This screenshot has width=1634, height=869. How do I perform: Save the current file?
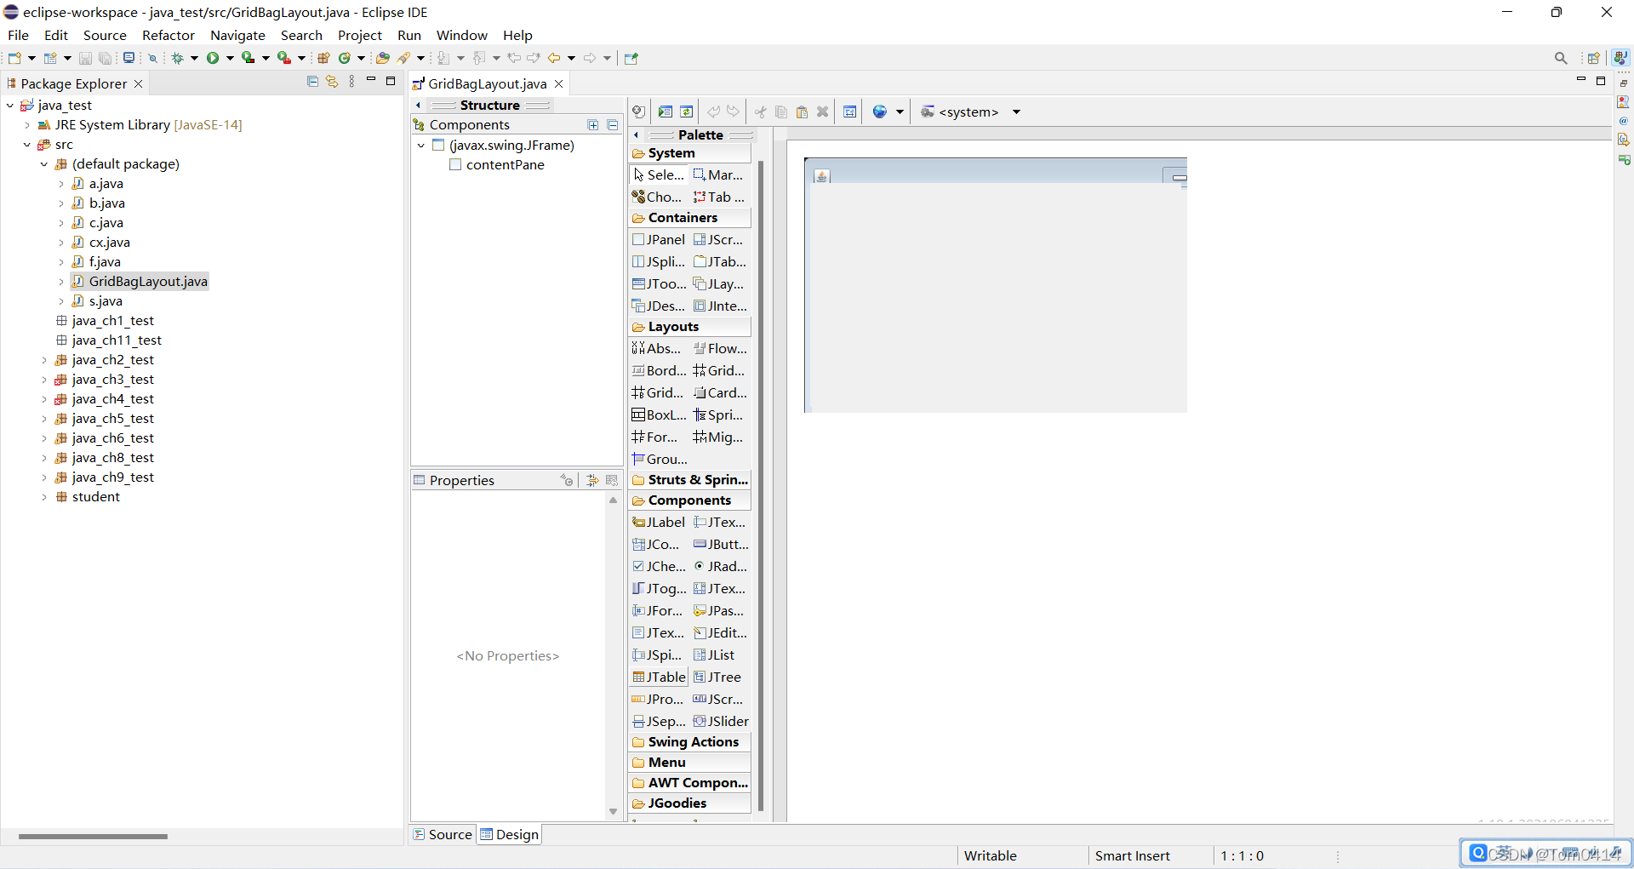click(85, 58)
